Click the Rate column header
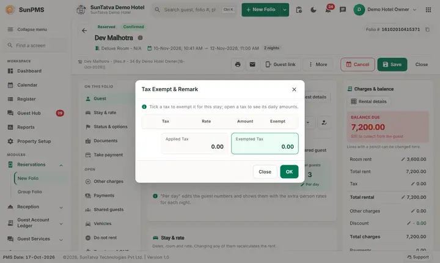This screenshot has height=263, width=440. pyautogui.click(x=207, y=121)
